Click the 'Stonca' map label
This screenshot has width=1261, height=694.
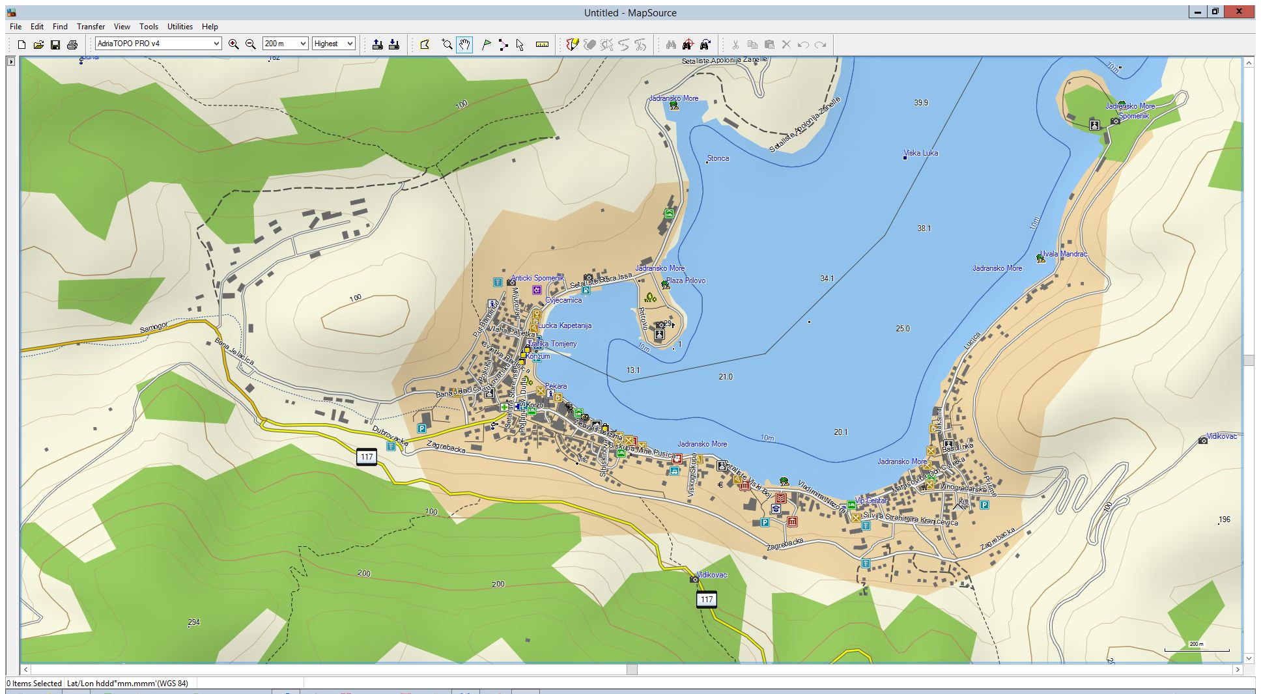click(x=718, y=158)
